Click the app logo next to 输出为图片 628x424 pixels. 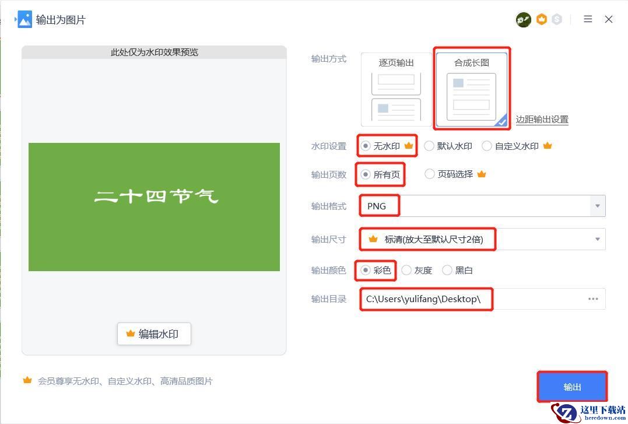pyautogui.click(x=24, y=19)
